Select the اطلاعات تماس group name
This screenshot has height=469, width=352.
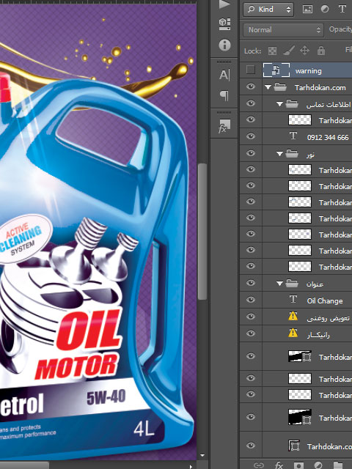coord(329,104)
